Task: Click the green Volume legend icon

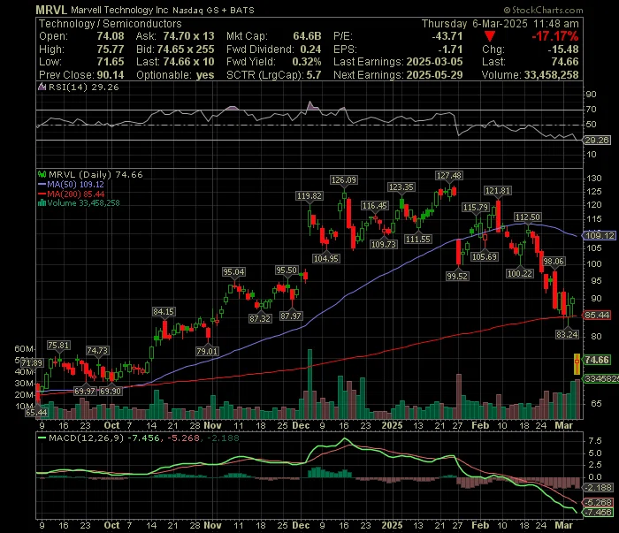Action: point(42,203)
